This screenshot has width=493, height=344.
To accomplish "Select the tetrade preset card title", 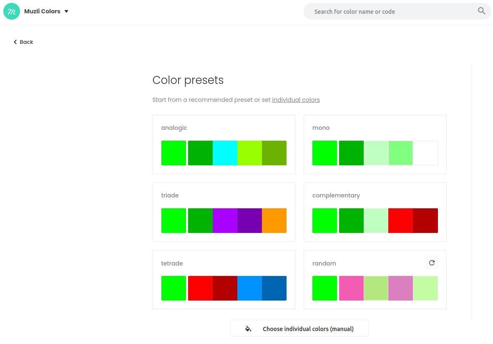I will 172,263.
